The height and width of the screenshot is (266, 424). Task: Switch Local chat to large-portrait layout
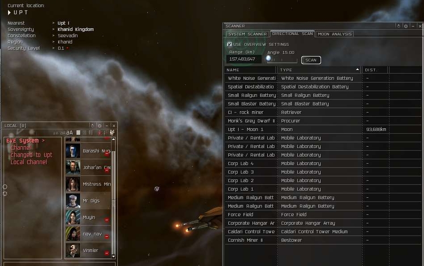point(91,132)
